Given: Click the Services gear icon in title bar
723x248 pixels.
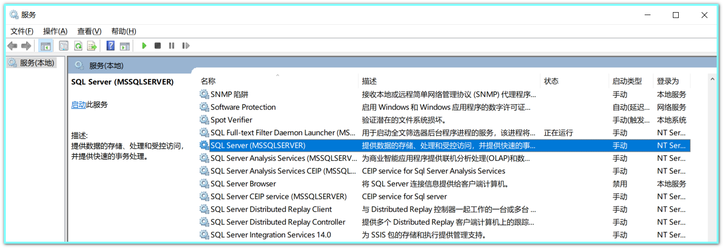Looking at the screenshot, I should [14, 15].
